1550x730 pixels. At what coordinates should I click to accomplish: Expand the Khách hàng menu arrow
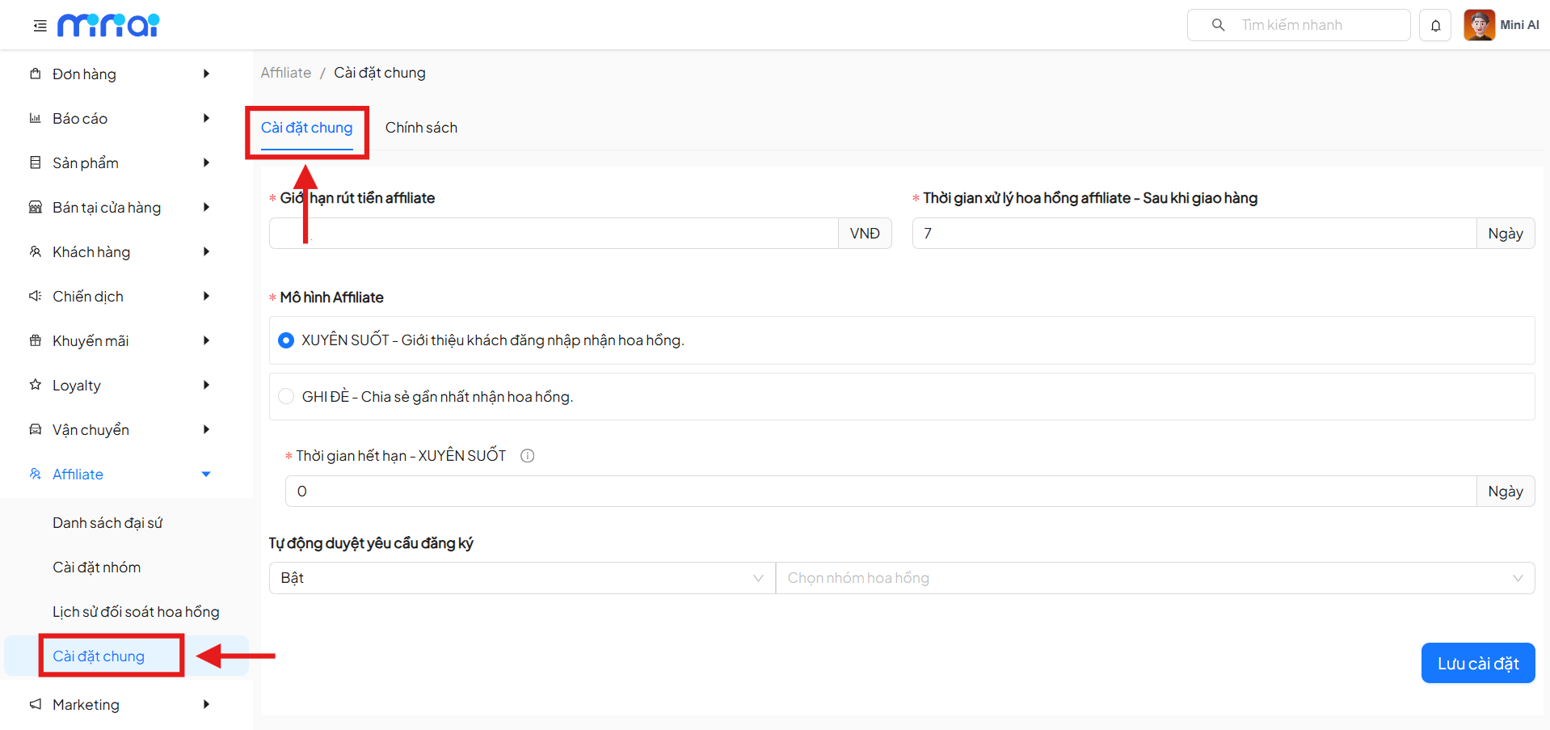pos(206,252)
